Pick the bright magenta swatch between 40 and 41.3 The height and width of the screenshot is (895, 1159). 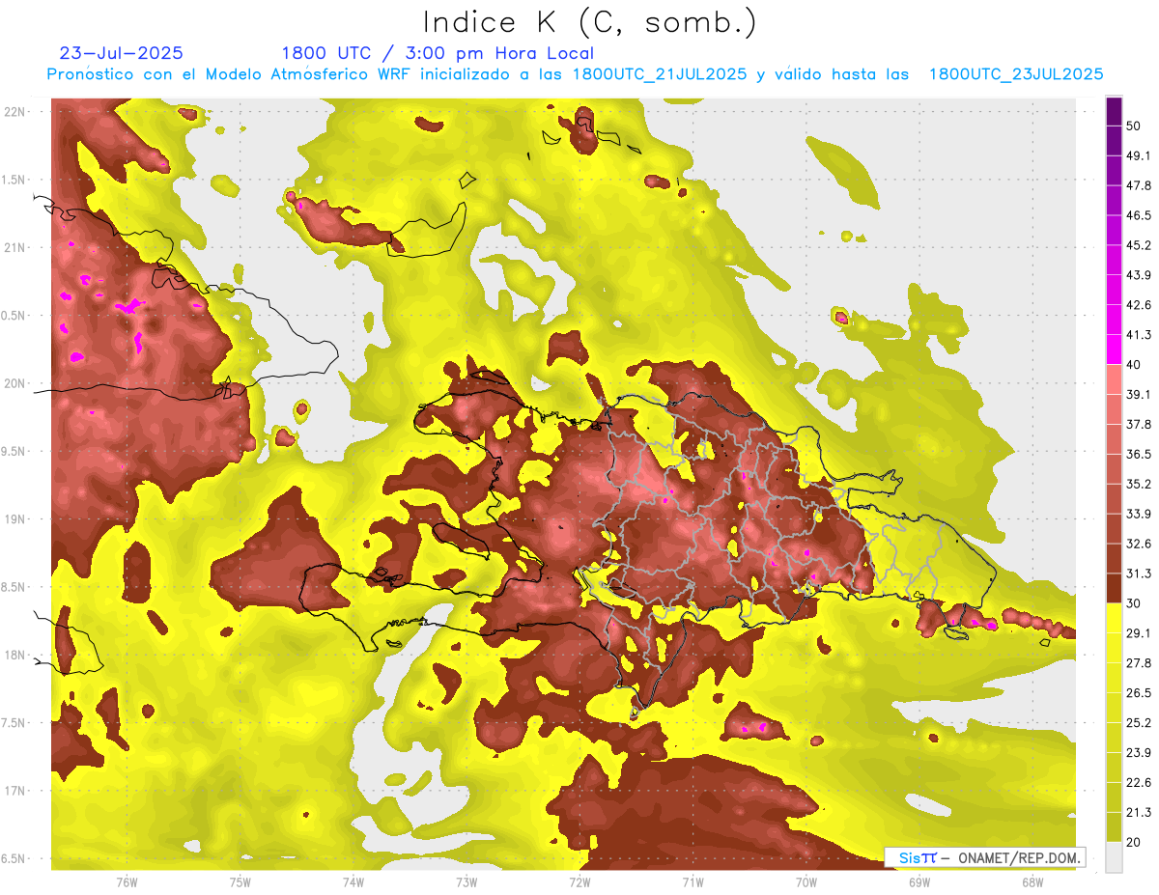1114,350
